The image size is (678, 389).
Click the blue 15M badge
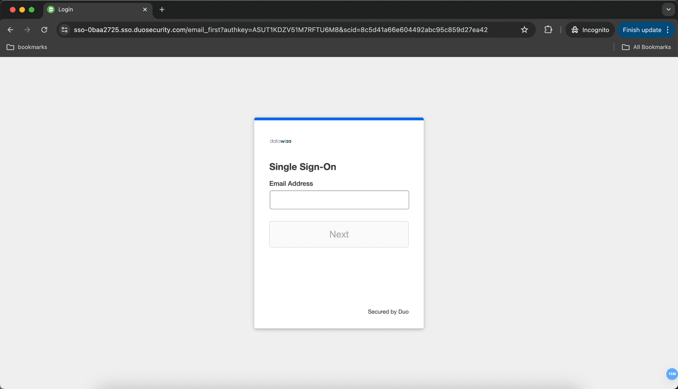click(672, 374)
